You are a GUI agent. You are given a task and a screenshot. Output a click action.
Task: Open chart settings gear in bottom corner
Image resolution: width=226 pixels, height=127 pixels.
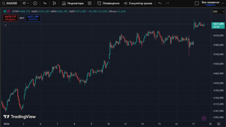[x=219, y=124]
